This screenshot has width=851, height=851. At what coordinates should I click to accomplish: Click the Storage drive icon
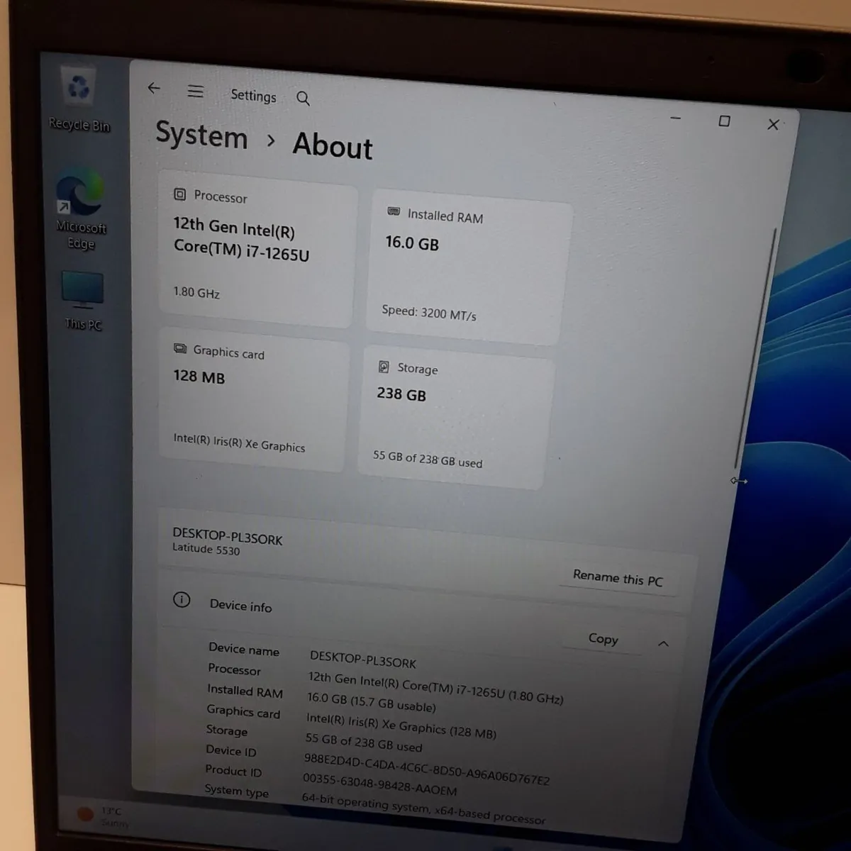pyautogui.click(x=384, y=367)
